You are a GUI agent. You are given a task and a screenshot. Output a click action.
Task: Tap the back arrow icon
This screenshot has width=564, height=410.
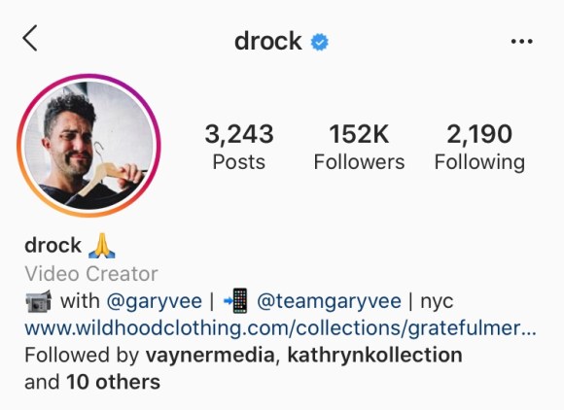coord(30,38)
